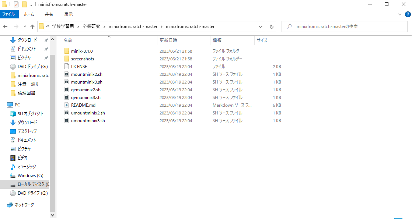Select the README.md file icon
Screen dimensions: 412x219
(x=67, y=105)
